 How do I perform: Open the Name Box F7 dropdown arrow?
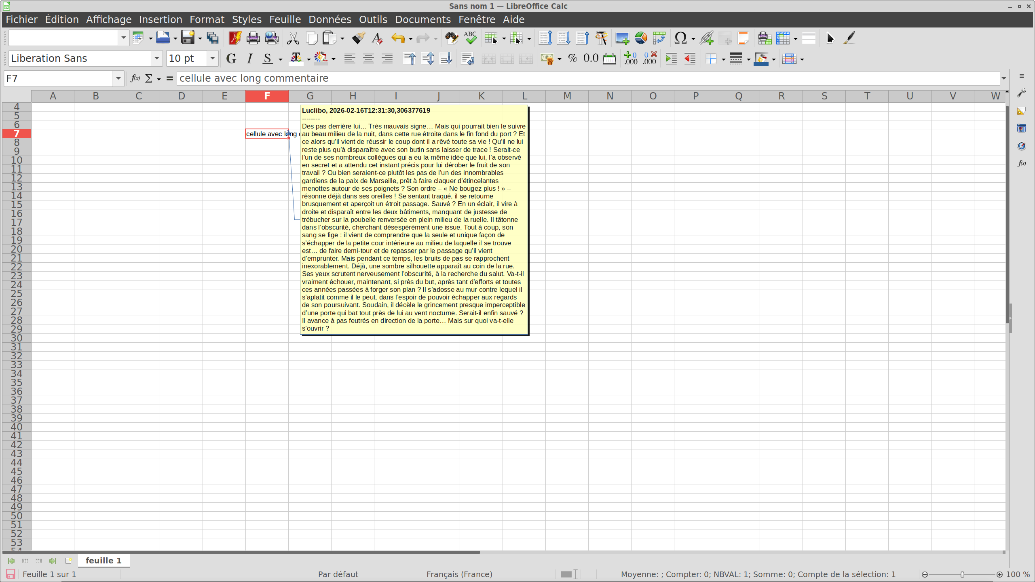(118, 78)
